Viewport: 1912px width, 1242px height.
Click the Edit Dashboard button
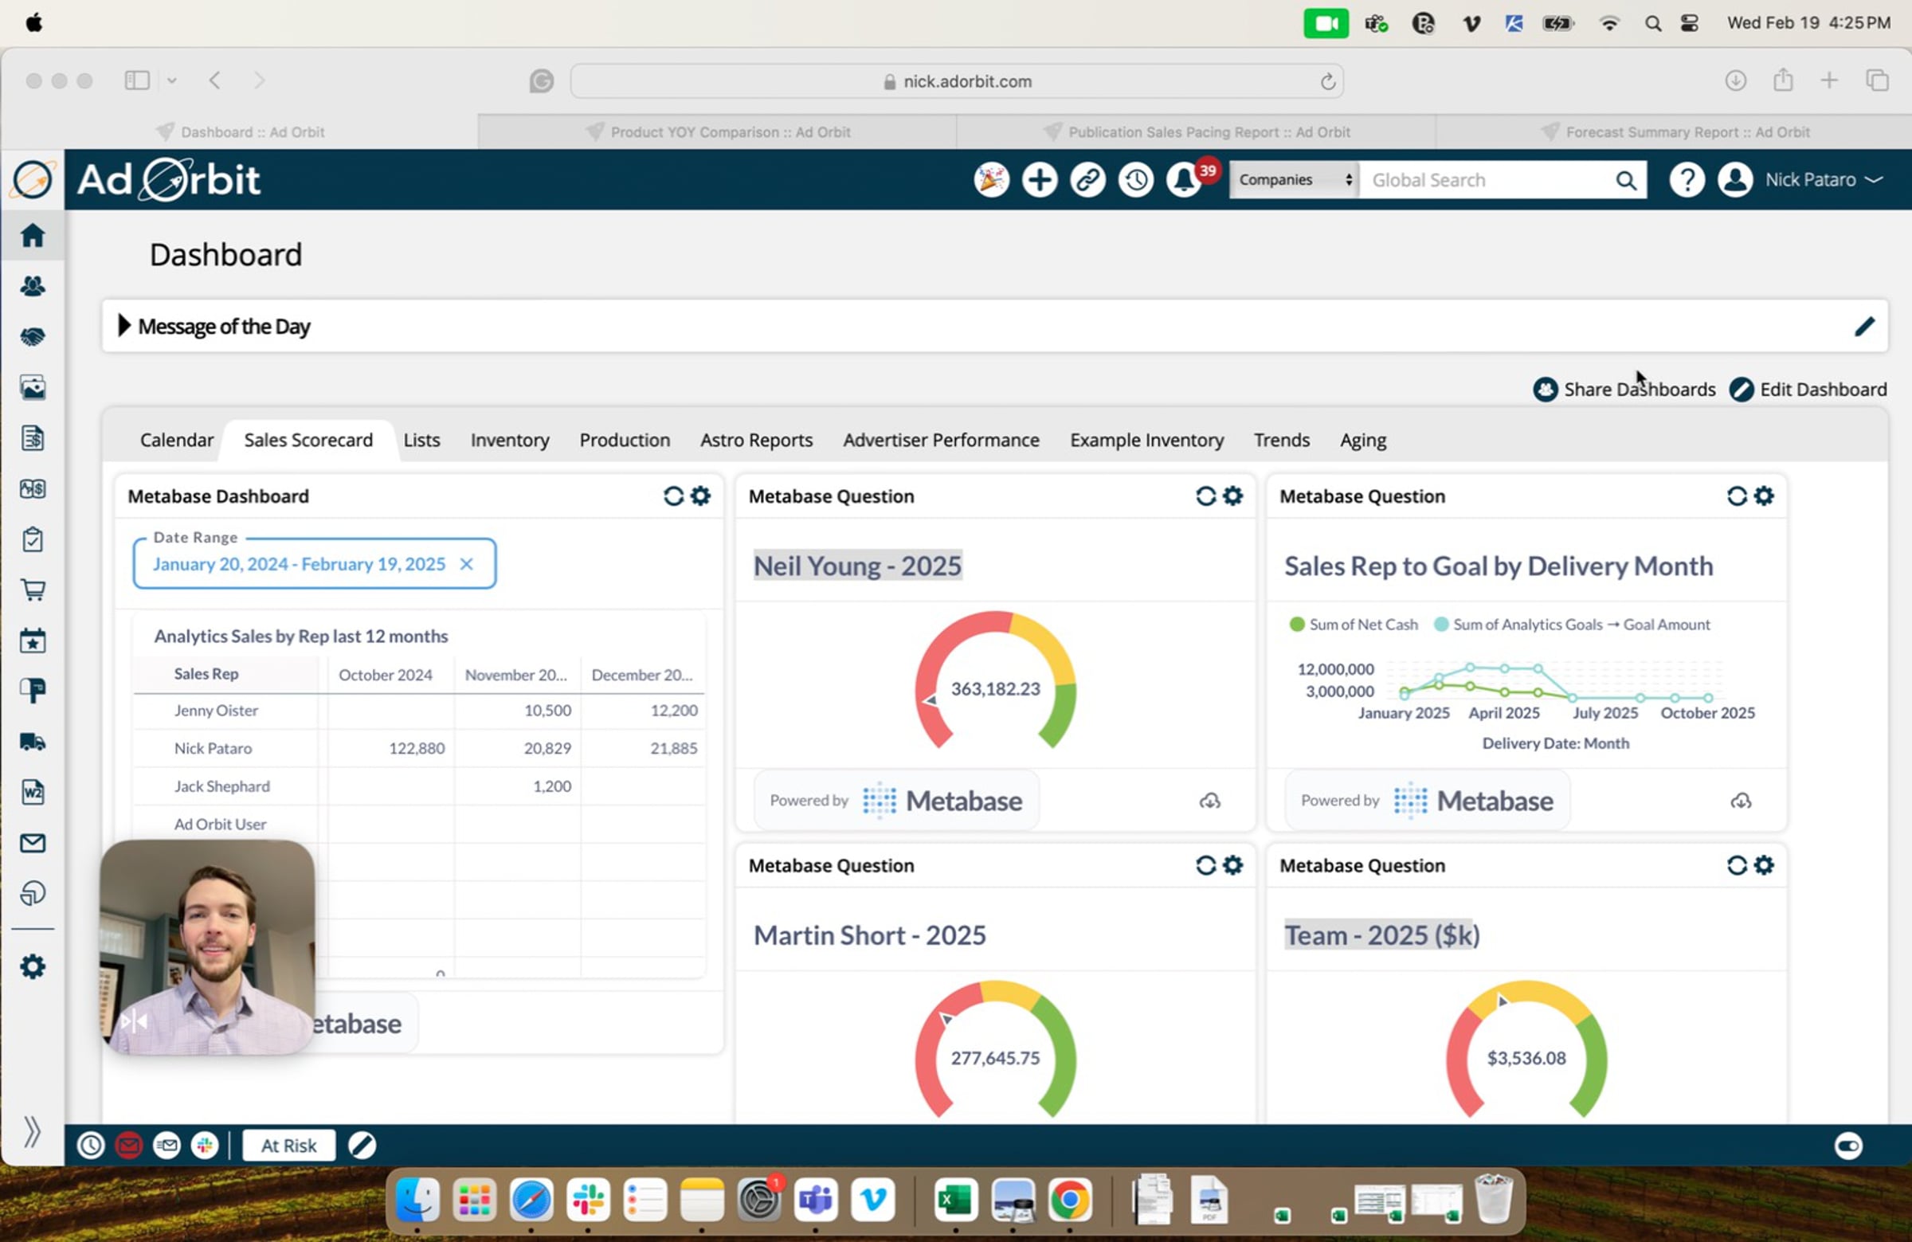(x=1808, y=390)
